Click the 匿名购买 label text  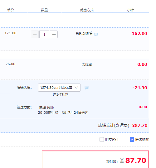click(x=142, y=140)
